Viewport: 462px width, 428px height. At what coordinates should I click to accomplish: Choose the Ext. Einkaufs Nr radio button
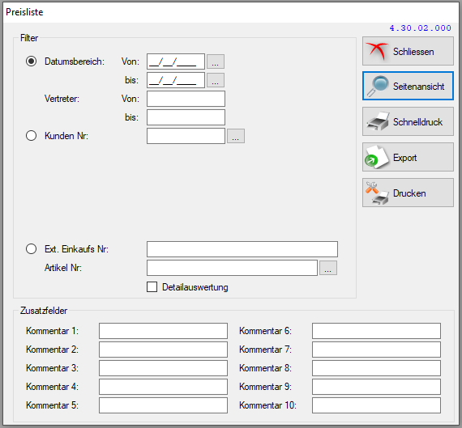coord(32,249)
